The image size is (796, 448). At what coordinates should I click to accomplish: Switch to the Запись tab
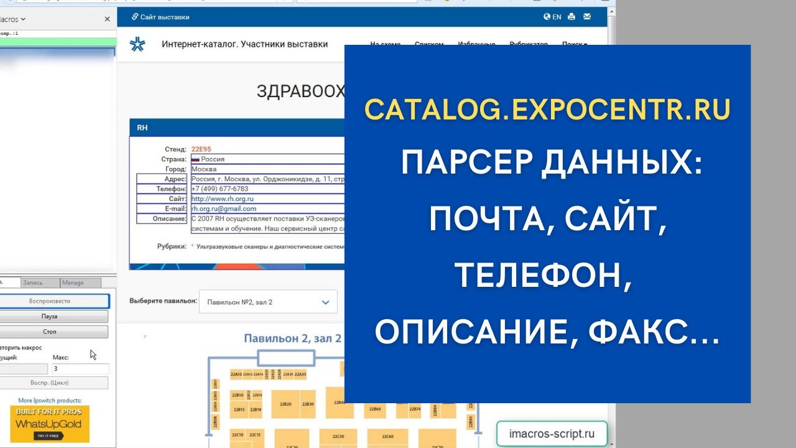point(40,282)
